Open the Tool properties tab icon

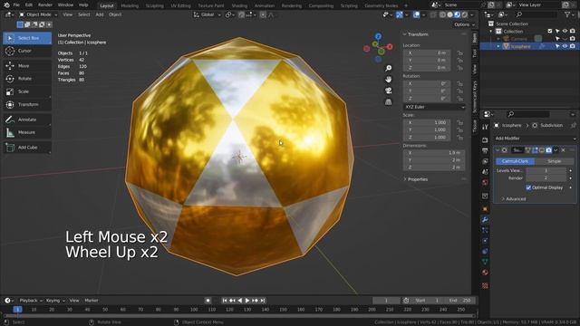(x=485, y=127)
